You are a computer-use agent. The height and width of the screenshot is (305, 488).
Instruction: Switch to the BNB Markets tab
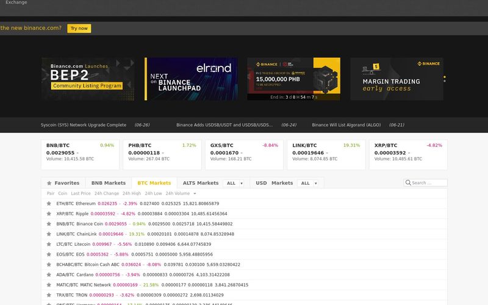point(109,183)
